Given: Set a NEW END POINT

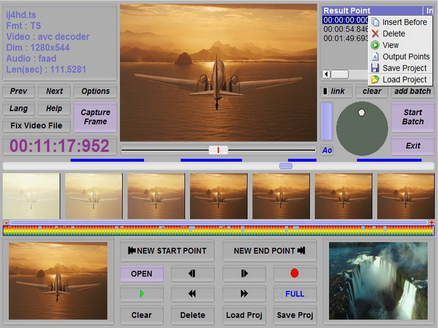Looking at the screenshot, I should [268, 250].
